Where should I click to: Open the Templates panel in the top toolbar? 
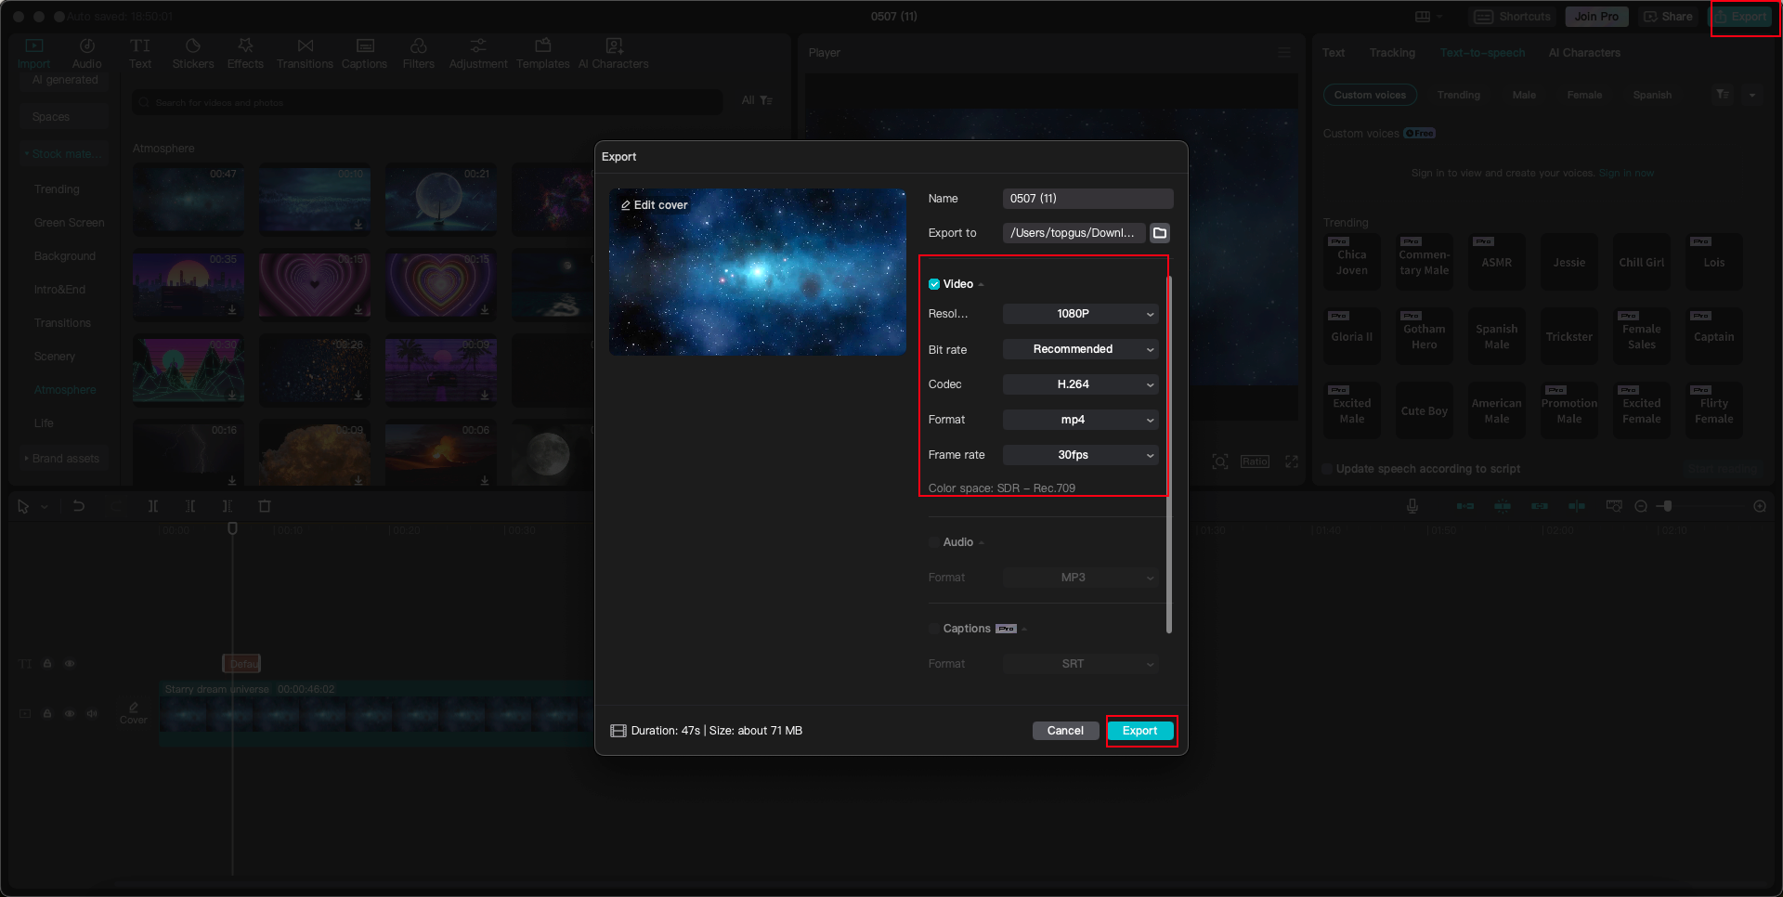click(543, 54)
